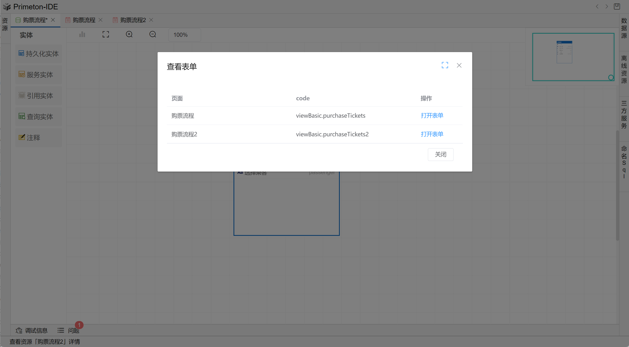Expand the 数据源 side panel

tap(624, 28)
